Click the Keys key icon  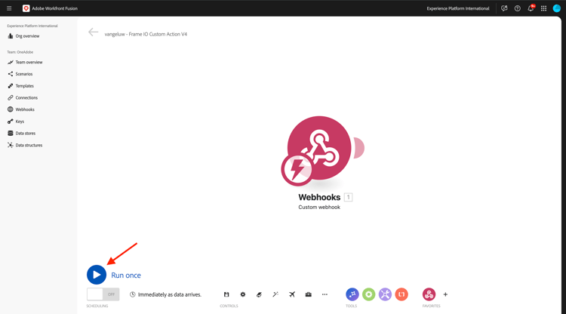pyautogui.click(x=10, y=122)
